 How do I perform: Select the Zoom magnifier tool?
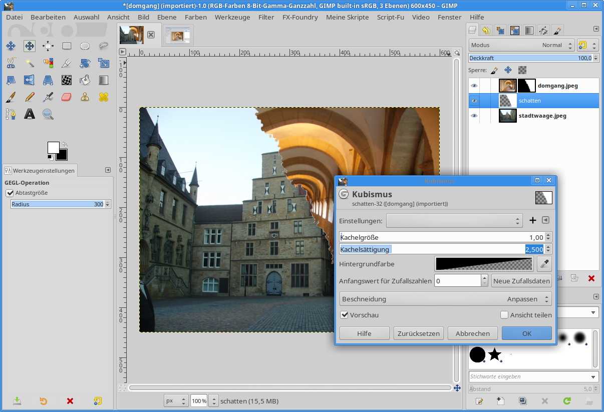[x=48, y=114]
